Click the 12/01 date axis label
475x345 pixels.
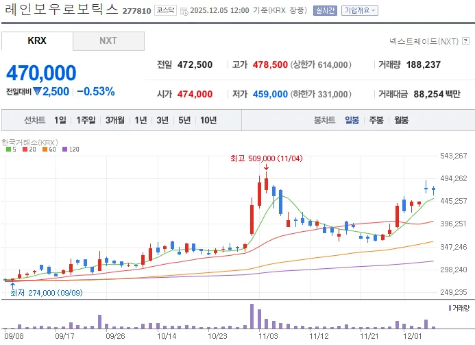(x=413, y=336)
